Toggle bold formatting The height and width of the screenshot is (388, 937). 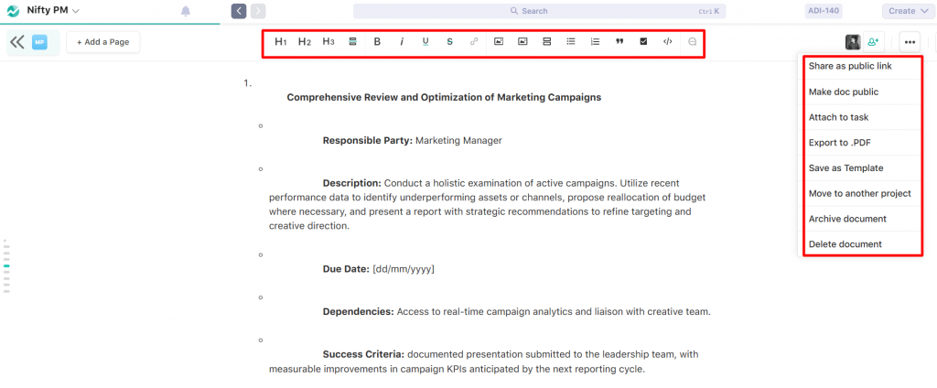[377, 42]
